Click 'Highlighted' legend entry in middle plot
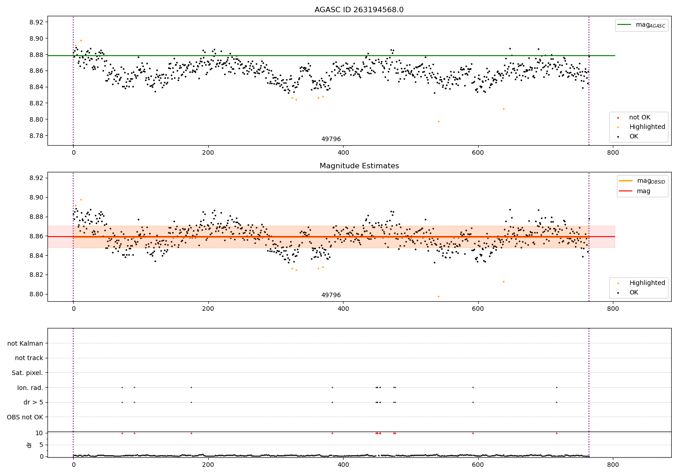Image resolution: width=678 pixels, height=475 pixels. [641, 283]
